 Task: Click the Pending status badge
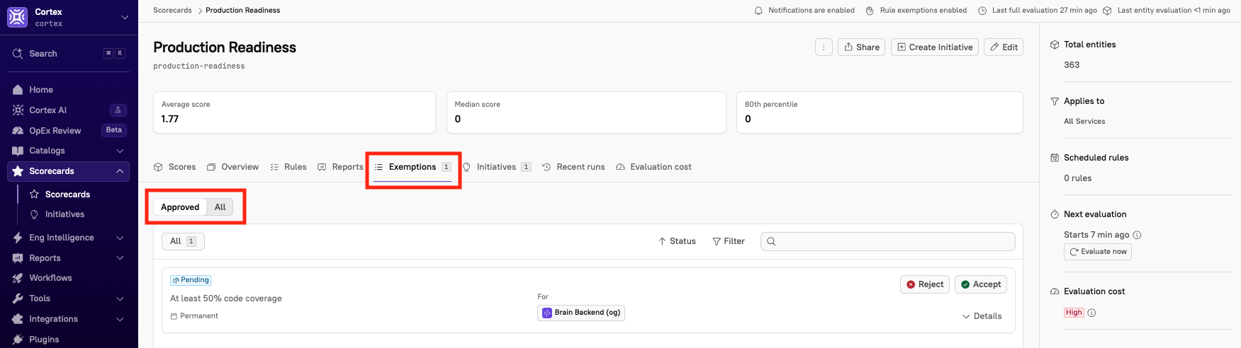point(191,280)
